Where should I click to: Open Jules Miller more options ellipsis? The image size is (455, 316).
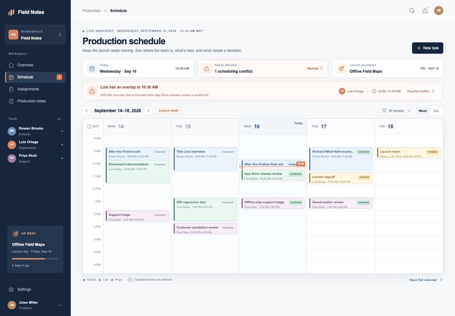point(60,305)
